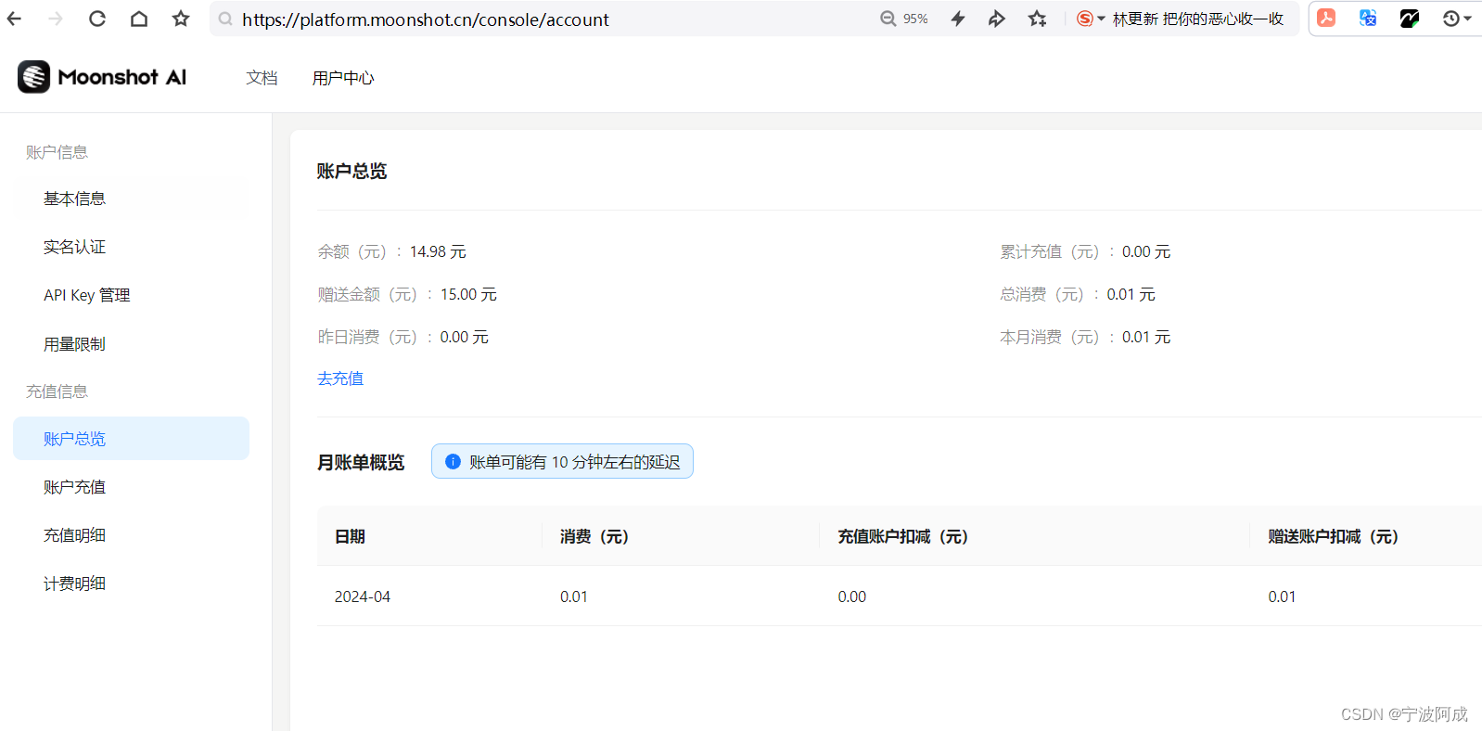
Task: Go to the browser home page icon
Action: (x=139, y=19)
